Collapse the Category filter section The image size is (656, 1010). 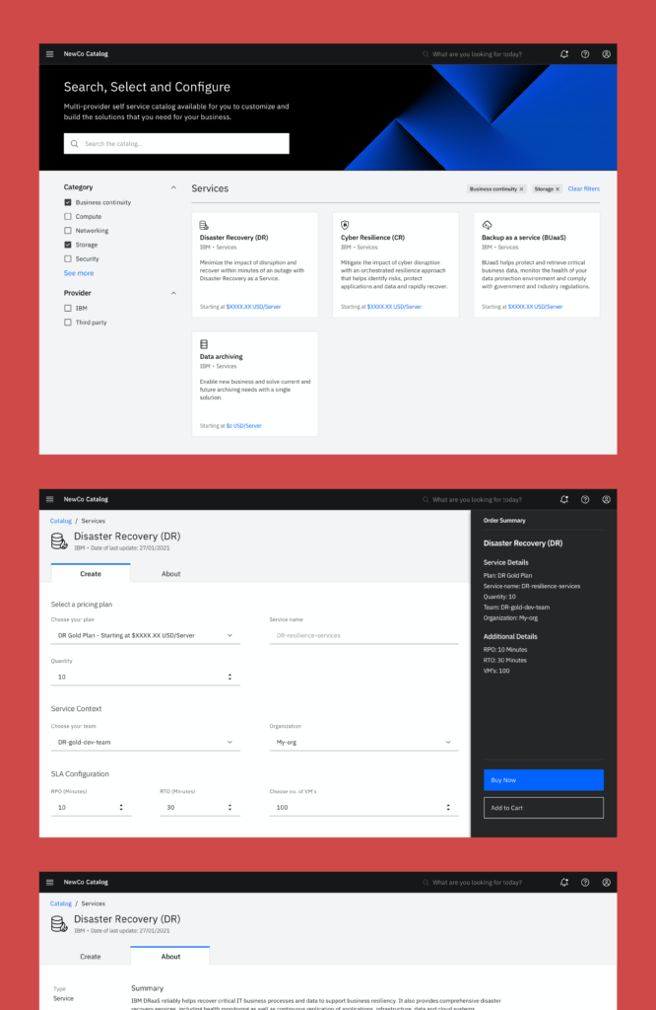(173, 187)
